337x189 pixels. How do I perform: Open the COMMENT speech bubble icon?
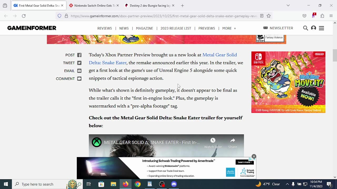79,79
